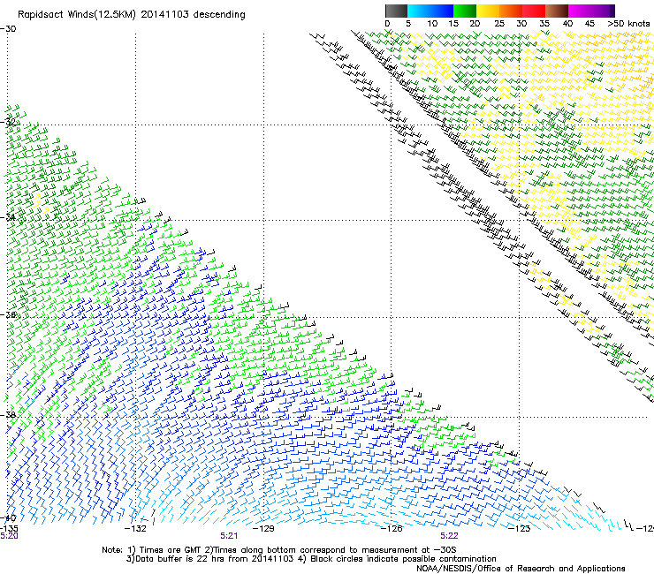The image size is (654, 574).
Task: Click the orange 25–30 knots legend segment
Action: pyautogui.click(x=511, y=11)
